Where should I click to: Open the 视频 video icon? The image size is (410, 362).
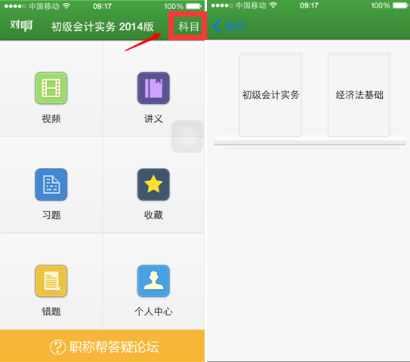(51, 88)
